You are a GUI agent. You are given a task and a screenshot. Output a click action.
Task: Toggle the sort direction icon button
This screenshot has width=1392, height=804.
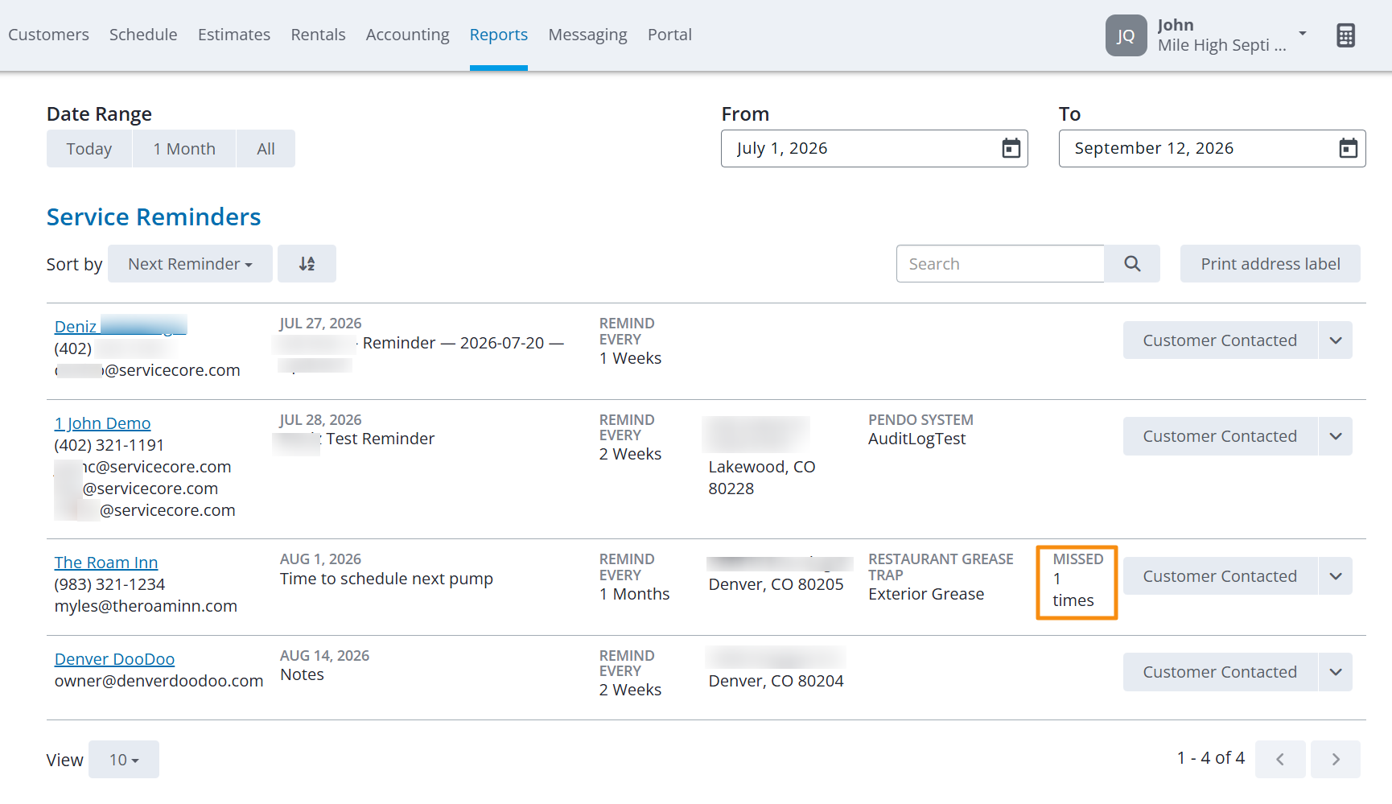tap(307, 264)
